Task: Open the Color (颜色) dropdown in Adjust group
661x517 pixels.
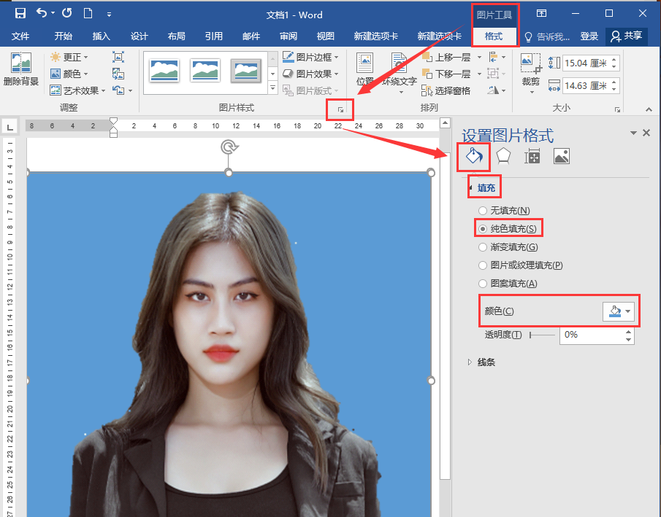Action: click(x=69, y=74)
